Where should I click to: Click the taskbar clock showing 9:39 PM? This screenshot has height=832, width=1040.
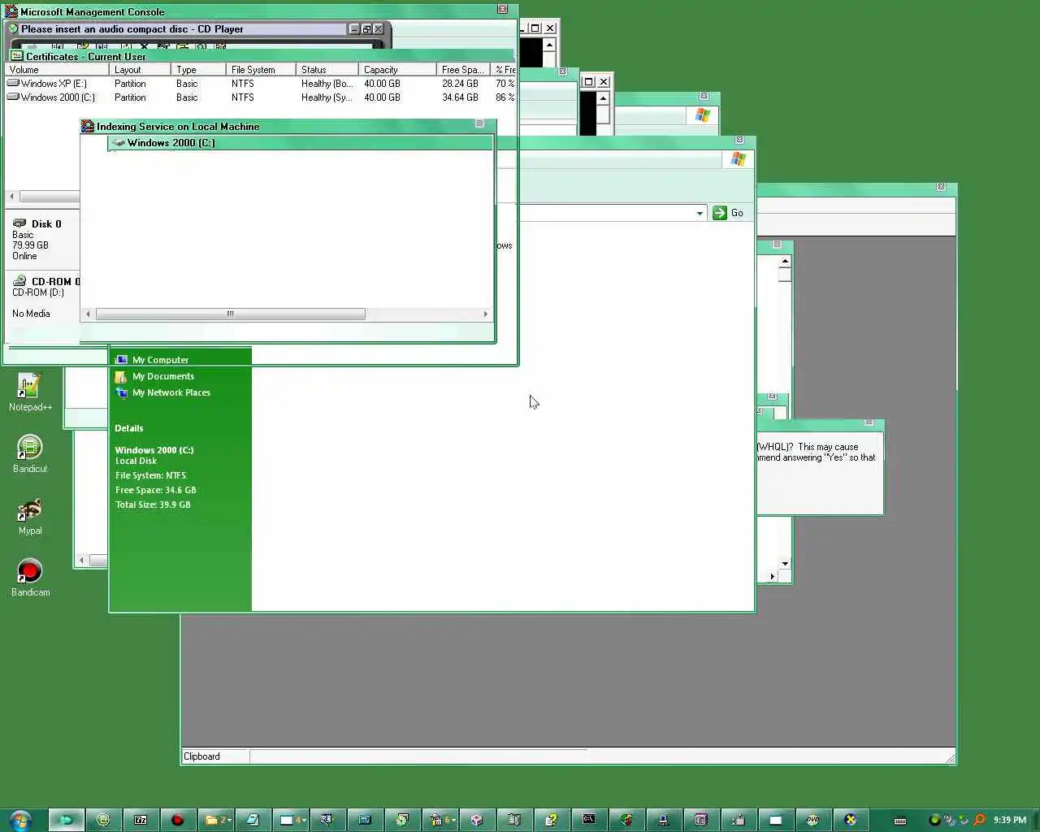(1009, 820)
